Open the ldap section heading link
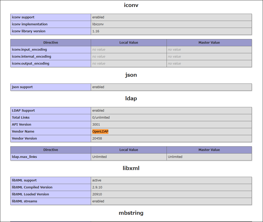 coord(131,98)
